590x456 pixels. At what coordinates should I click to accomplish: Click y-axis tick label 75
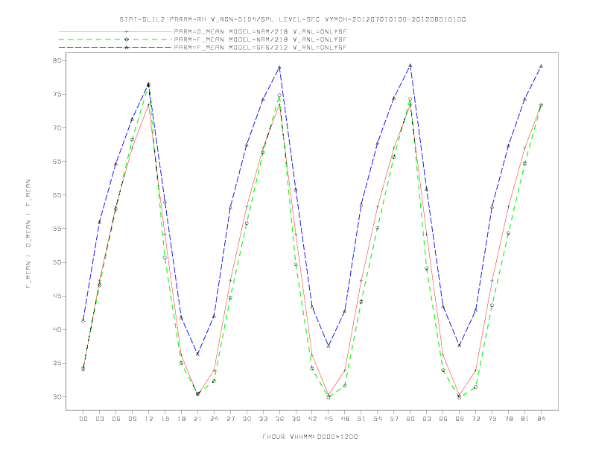(57, 94)
